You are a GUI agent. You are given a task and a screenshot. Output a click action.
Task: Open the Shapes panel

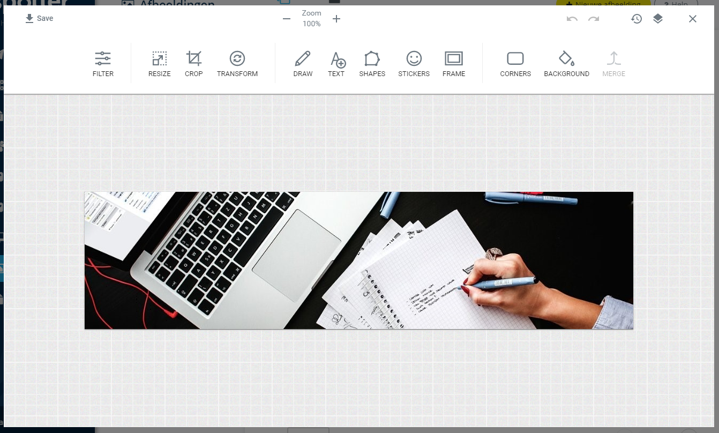[372, 63]
